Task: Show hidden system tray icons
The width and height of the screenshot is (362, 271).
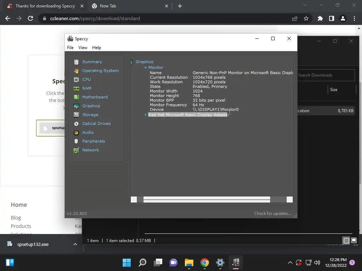Action: click(290, 263)
